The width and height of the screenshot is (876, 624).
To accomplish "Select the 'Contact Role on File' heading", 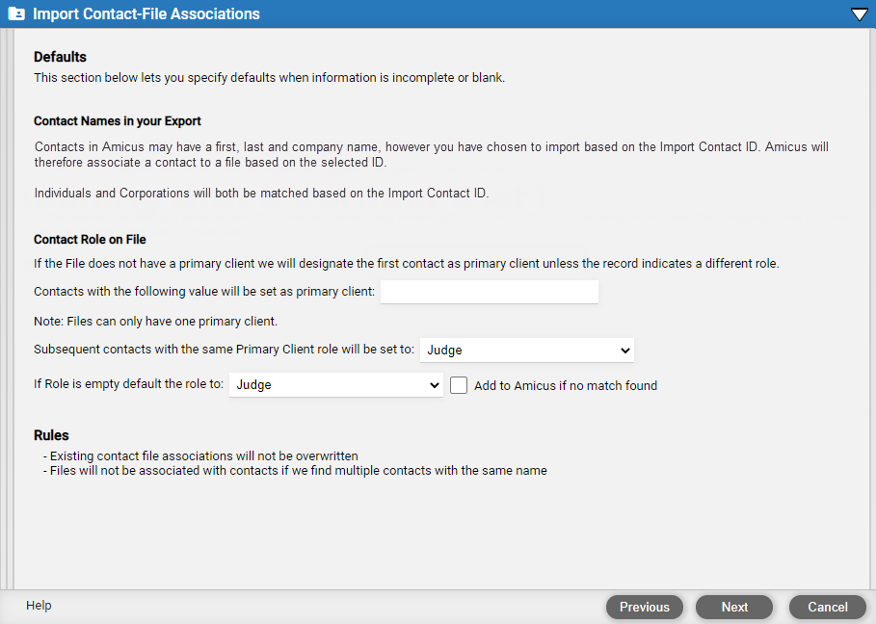I will click(90, 240).
